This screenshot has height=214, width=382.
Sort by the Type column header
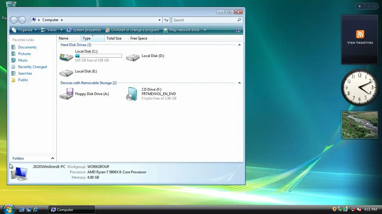tap(93, 38)
